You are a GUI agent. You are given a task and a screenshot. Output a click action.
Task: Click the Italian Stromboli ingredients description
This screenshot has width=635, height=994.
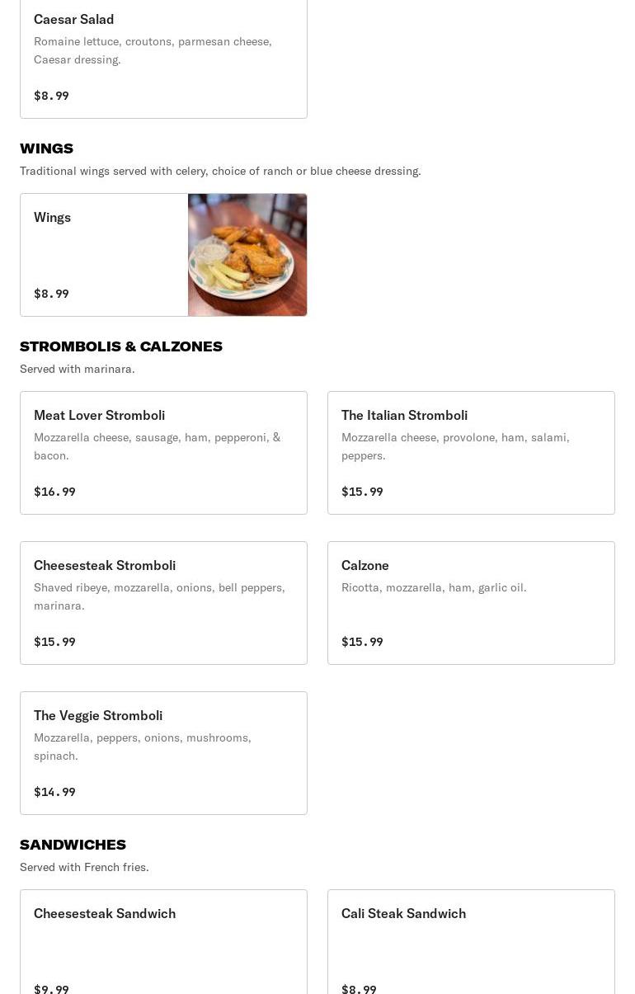tap(455, 445)
